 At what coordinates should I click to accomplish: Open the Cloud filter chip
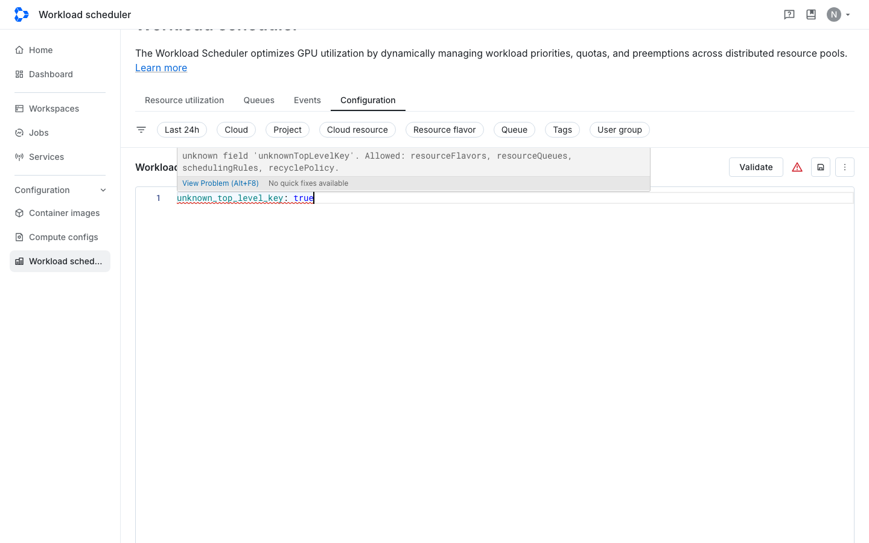236,130
